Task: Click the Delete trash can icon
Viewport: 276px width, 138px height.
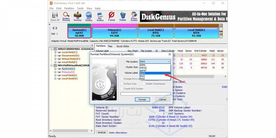Action: pos(123,16)
